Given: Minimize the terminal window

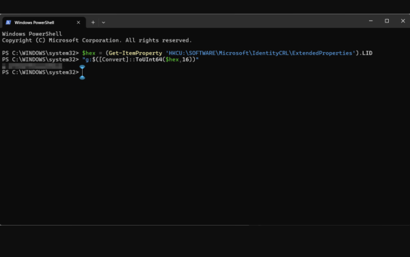Looking at the screenshot, I should click(371, 21).
